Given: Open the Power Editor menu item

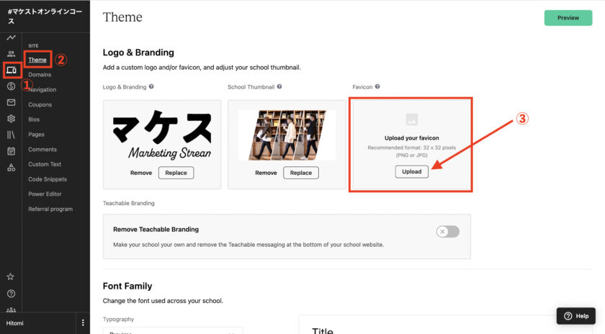Looking at the screenshot, I should pyautogui.click(x=45, y=194).
